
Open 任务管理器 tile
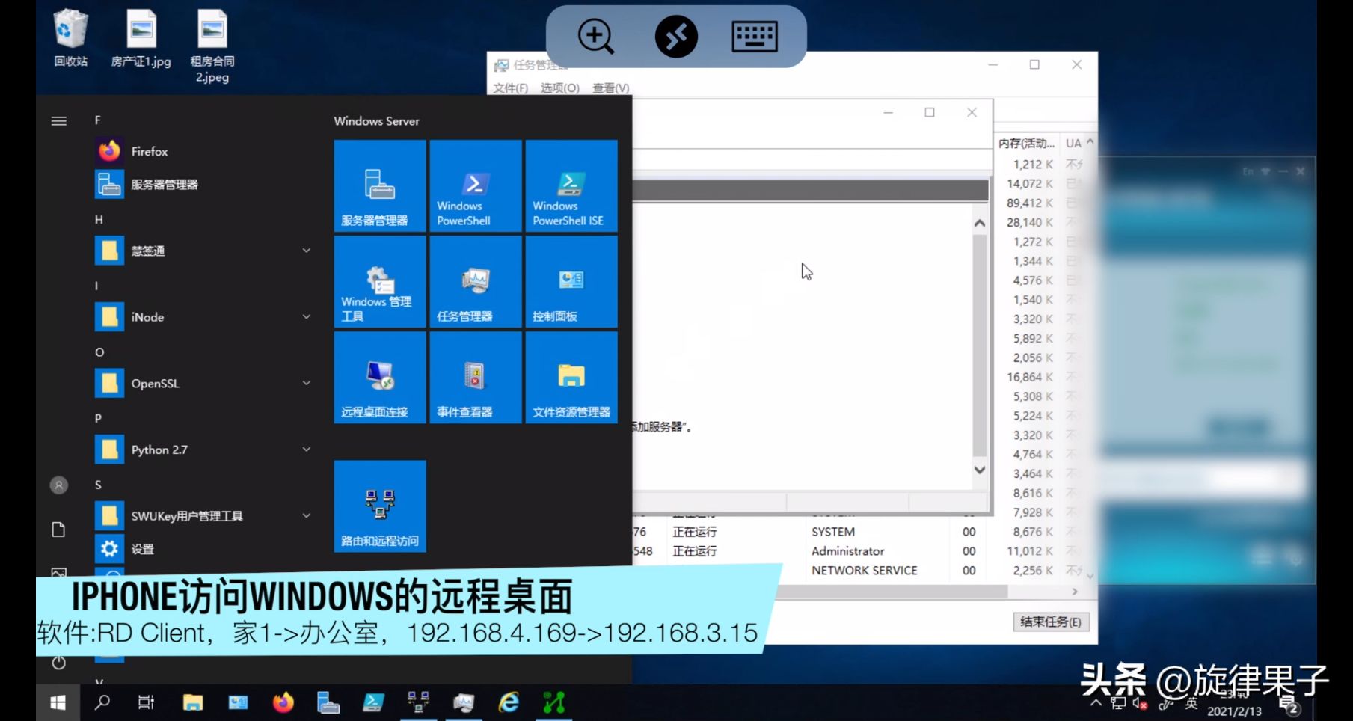[476, 281]
